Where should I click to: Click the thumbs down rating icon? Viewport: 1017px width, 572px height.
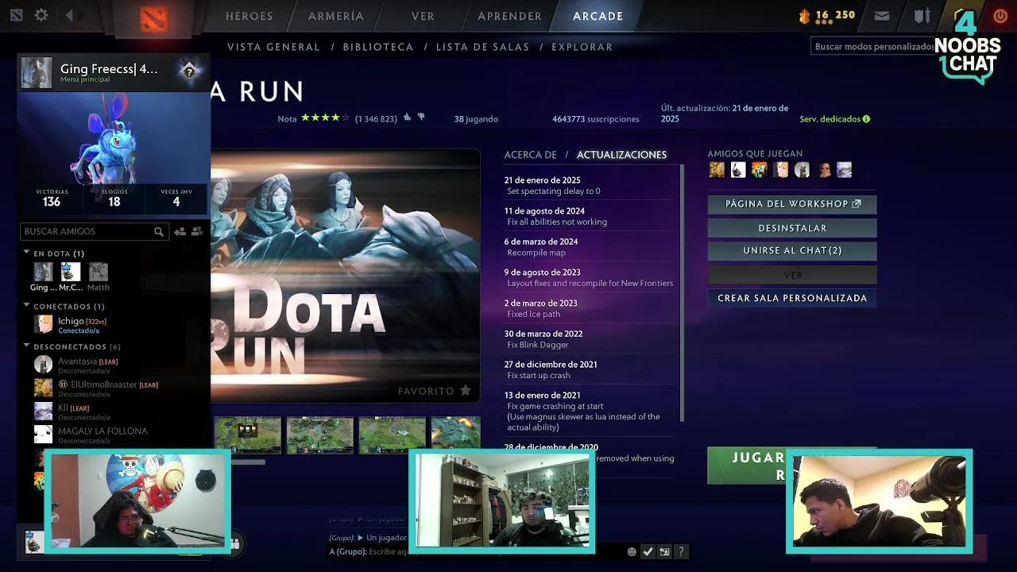coord(421,118)
